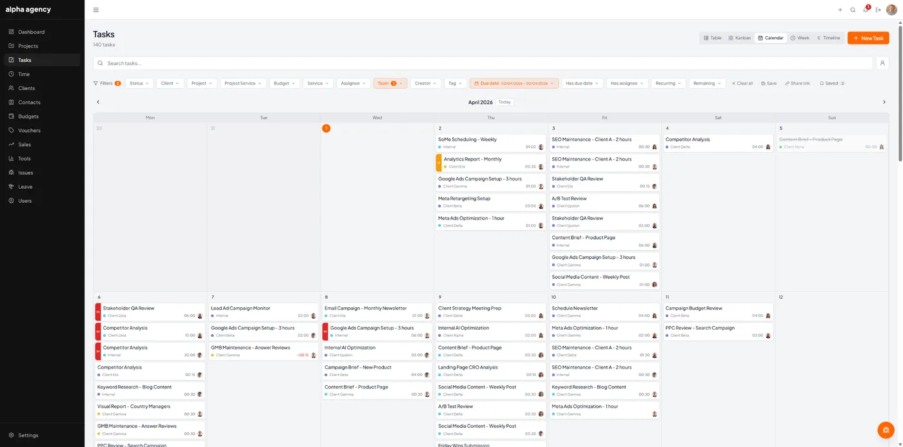Open global search magnifier icon

853,10
